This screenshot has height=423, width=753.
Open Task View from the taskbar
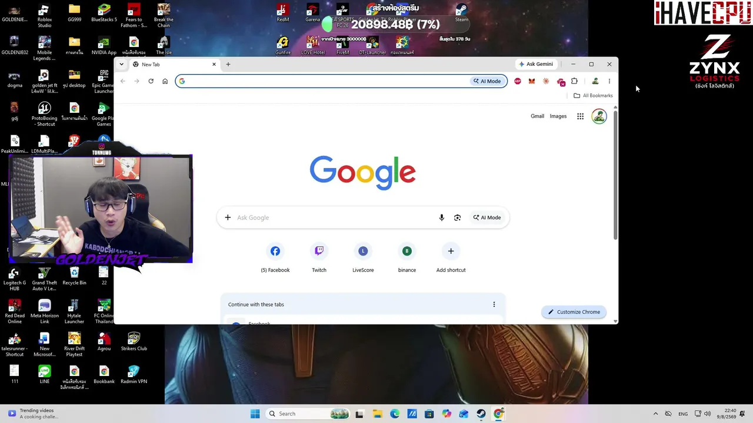(359, 414)
